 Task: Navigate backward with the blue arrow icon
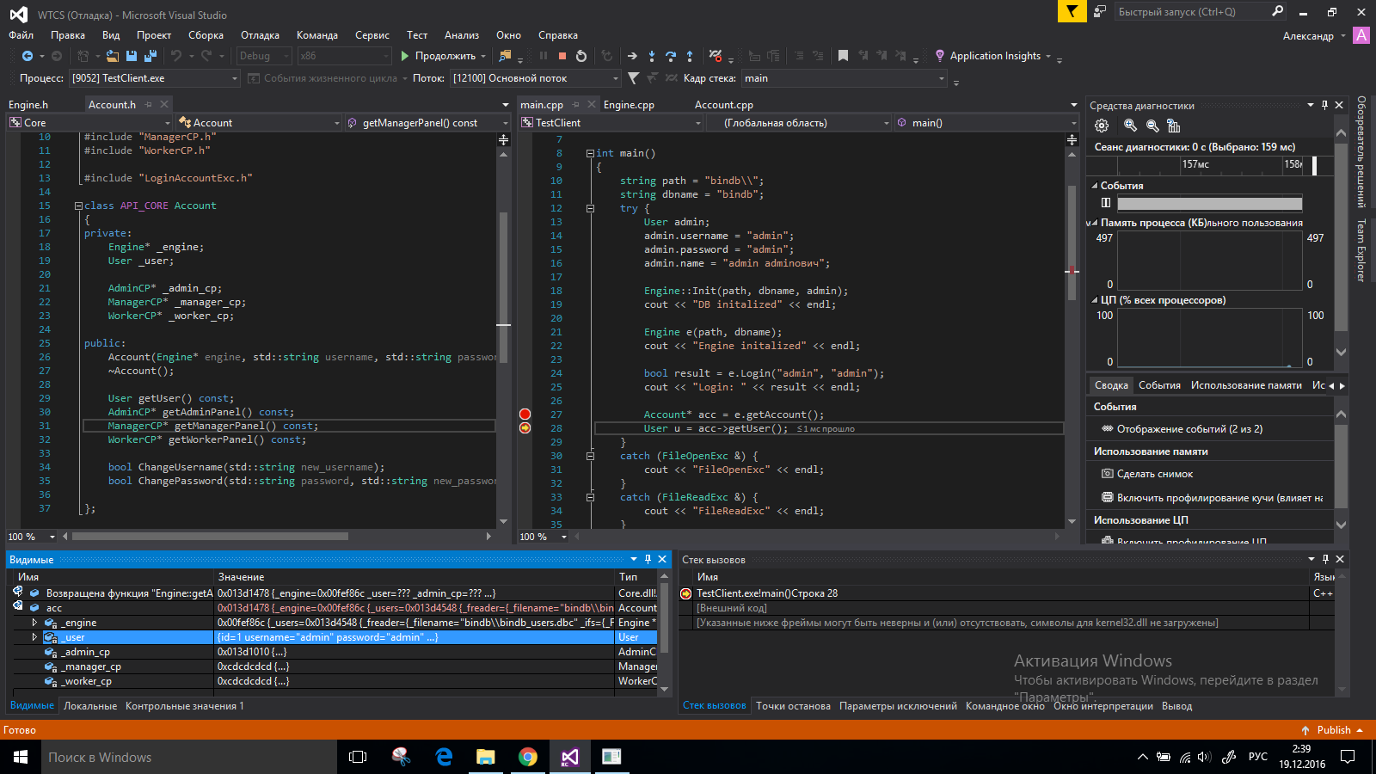point(28,56)
